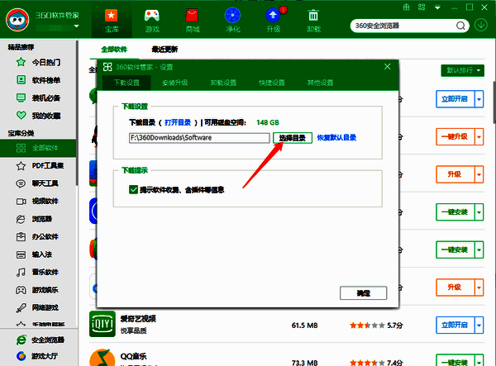This screenshot has width=496, height=366.
Task: Launch 安全浏览器 from bottom sidebar
Action: pyautogui.click(x=40, y=340)
